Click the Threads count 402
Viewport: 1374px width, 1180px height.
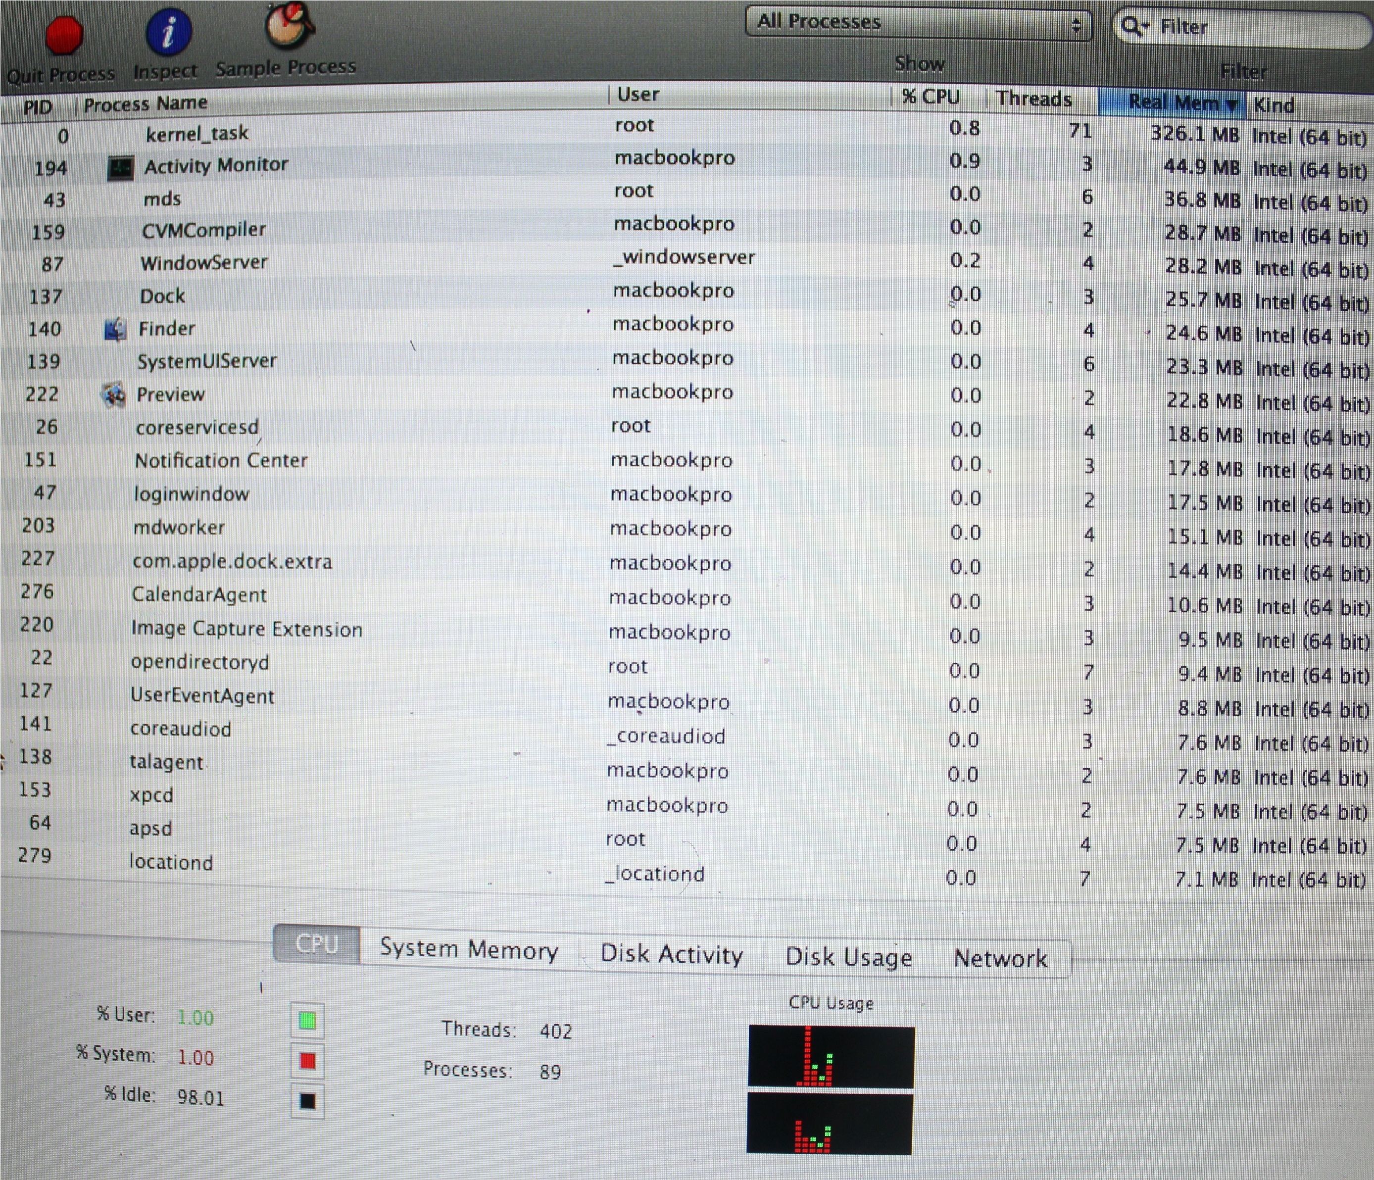(556, 1032)
